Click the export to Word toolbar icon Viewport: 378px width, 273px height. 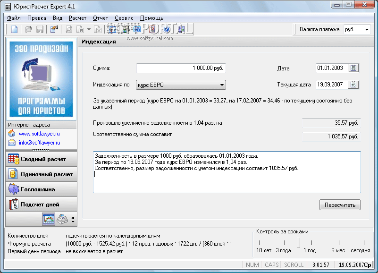80,29
